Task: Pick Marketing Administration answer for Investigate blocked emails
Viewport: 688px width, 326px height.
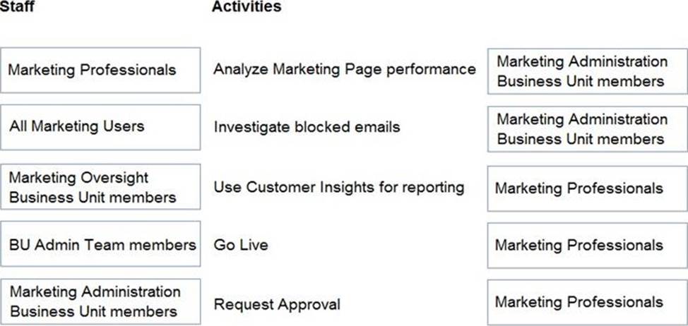Action: (x=581, y=129)
